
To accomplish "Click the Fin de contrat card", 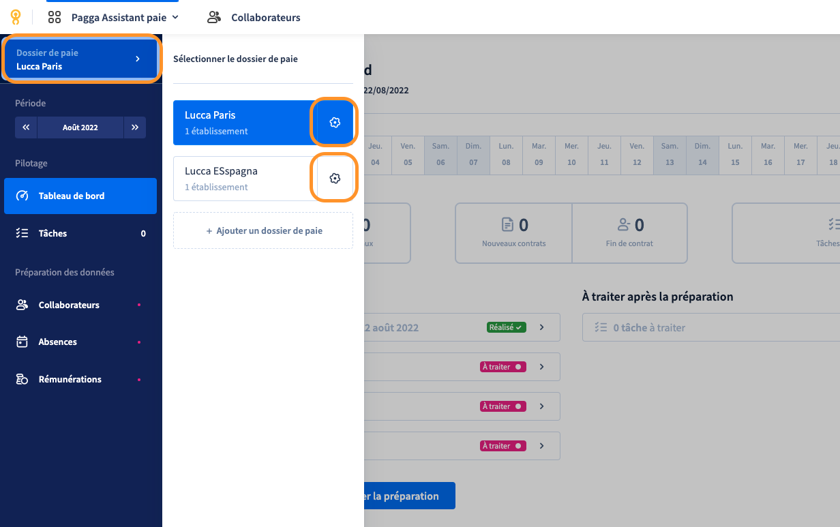I will click(629, 233).
